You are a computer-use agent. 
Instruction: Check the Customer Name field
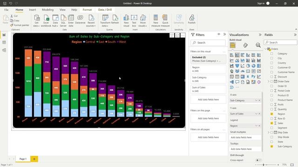point(272,72)
